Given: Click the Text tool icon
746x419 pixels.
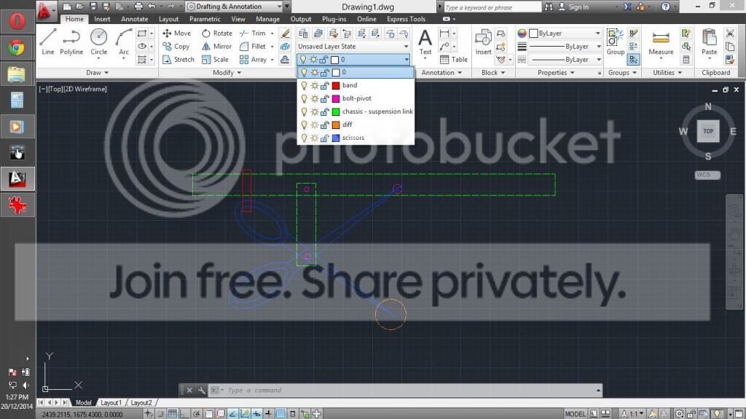Looking at the screenshot, I should 425,39.
